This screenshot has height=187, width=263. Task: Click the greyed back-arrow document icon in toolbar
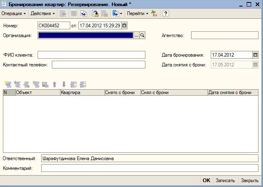click(63, 13)
